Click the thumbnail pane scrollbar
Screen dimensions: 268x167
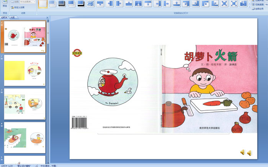(x=48, y=33)
